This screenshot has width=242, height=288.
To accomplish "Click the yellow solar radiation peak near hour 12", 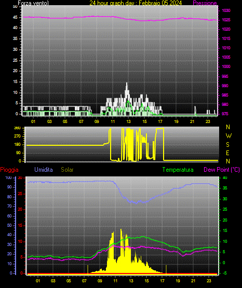I will (x=121, y=230).
